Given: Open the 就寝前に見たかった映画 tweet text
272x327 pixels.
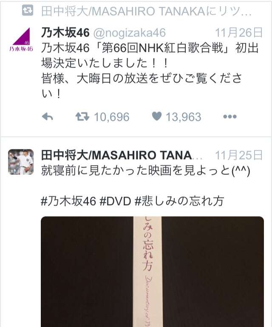Looking at the screenshot, I should click(146, 171).
